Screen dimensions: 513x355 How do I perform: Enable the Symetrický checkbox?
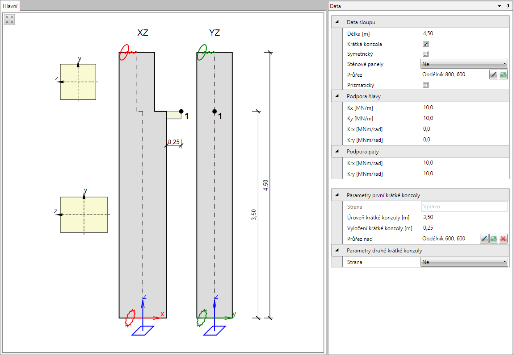click(x=426, y=54)
